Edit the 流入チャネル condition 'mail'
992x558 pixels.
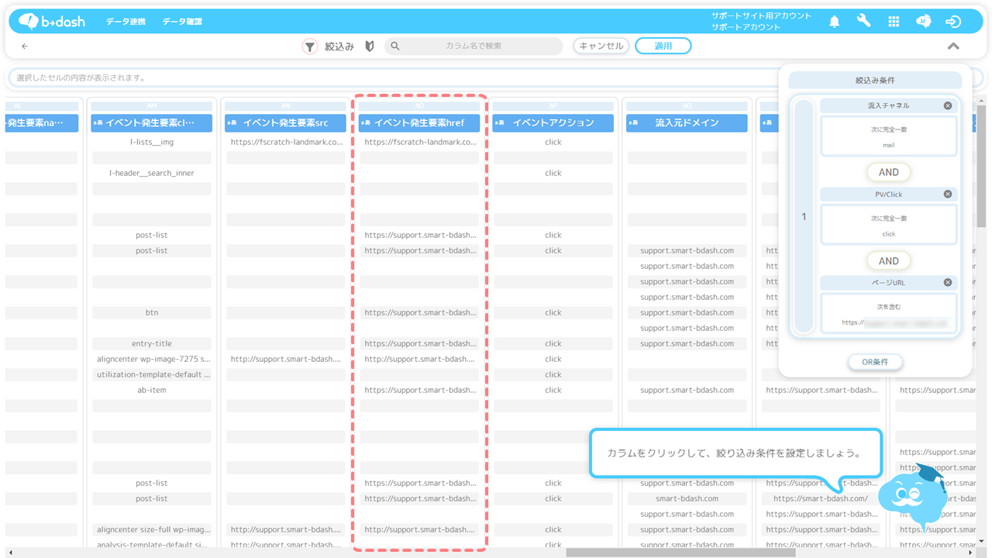[x=889, y=136]
